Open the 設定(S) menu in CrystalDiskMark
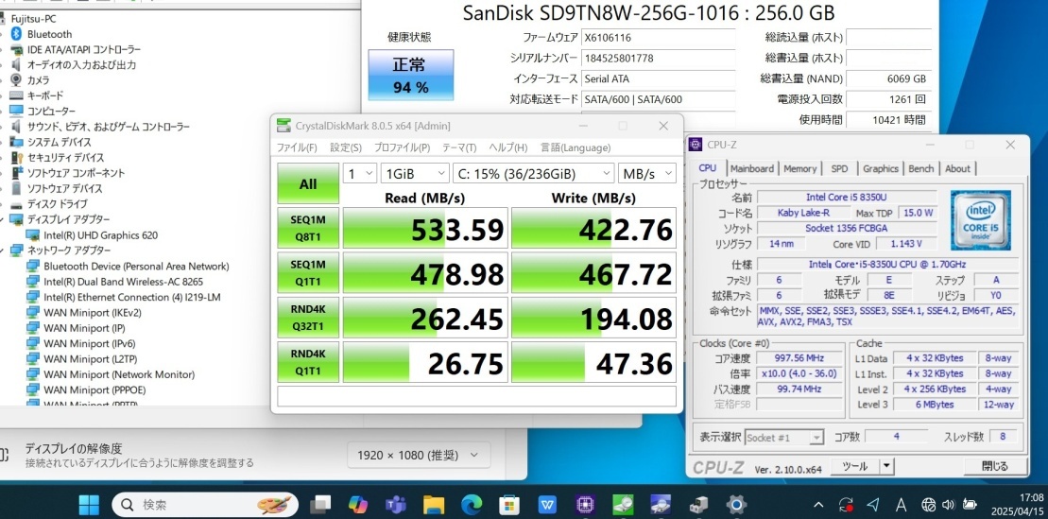This screenshot has height=519, width=1048. click(346, 147)
